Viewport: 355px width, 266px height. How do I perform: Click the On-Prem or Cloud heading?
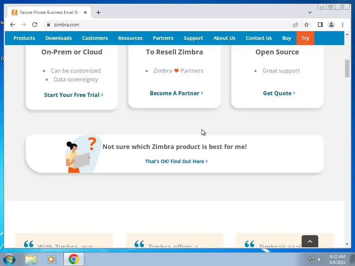point(72,52)
